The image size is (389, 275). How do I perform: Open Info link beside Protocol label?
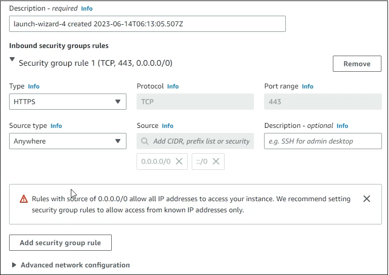coord(173,86)
